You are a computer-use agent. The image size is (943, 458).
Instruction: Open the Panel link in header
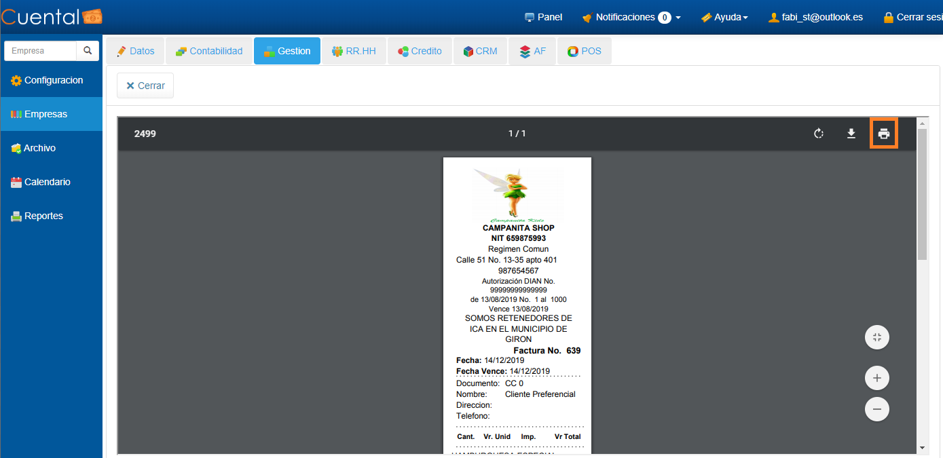coord(543,17)
